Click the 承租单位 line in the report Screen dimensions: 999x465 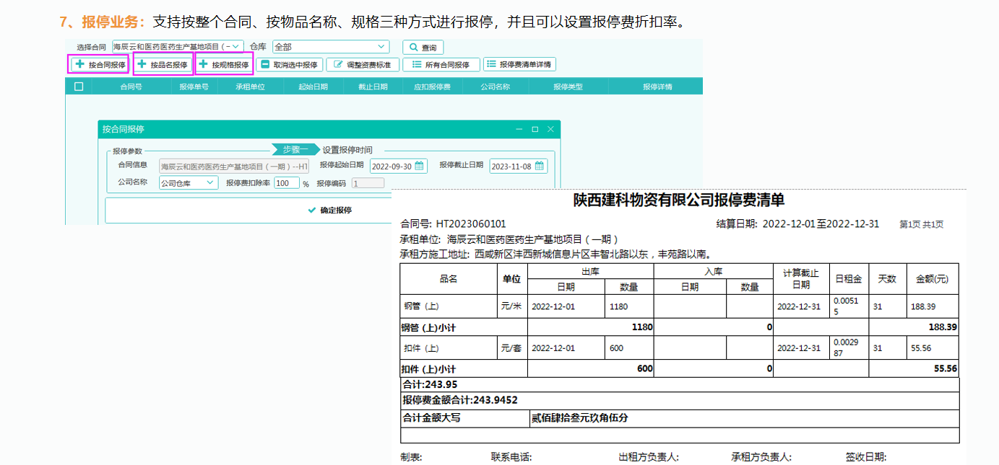point(509,239)
